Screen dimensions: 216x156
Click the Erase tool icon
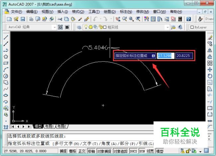point(210,37)
